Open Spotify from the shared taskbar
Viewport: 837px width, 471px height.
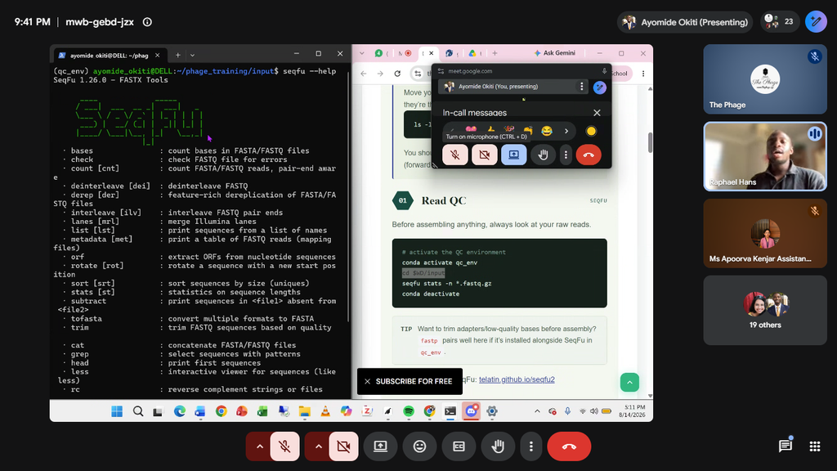pyautogui.click(x=409, y=411)
